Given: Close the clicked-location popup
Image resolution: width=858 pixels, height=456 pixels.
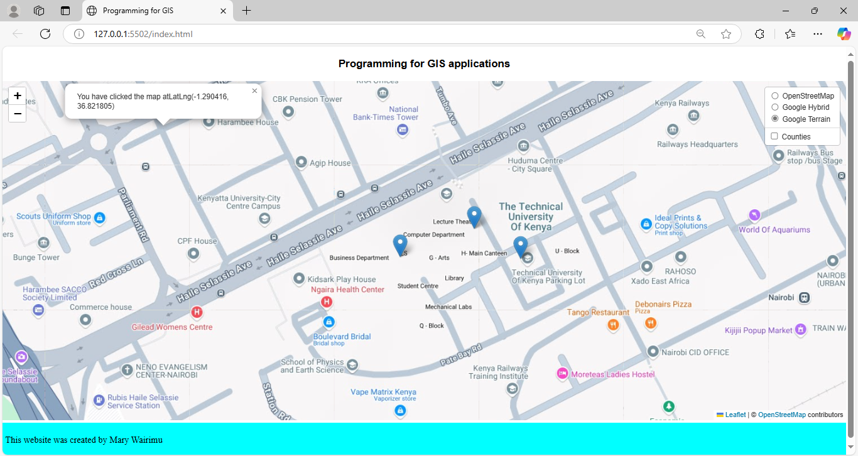Looking at the screenshot, I should tap(254, 91).
